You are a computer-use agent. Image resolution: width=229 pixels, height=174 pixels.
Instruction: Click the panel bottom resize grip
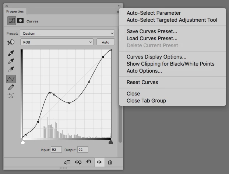pos(63,168)
